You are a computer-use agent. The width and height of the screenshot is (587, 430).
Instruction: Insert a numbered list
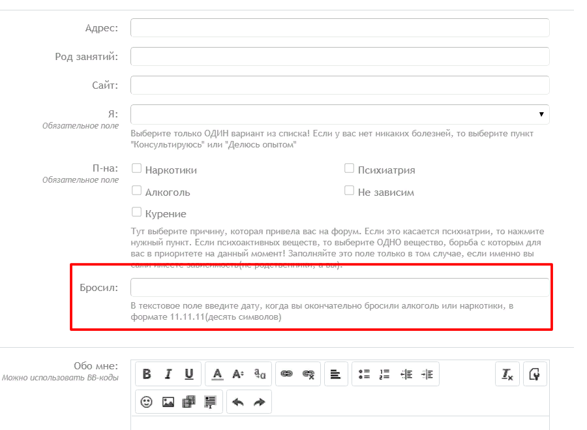385,374
